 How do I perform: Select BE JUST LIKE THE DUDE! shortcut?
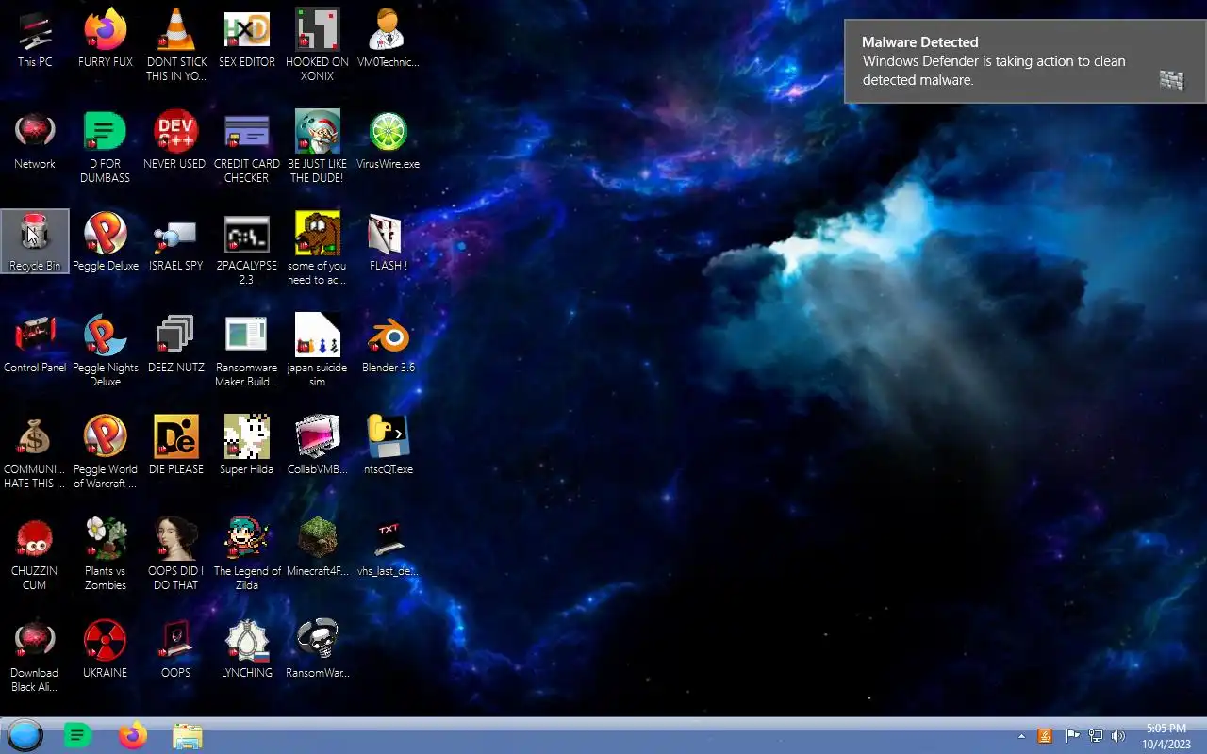[x=318, y=148]
